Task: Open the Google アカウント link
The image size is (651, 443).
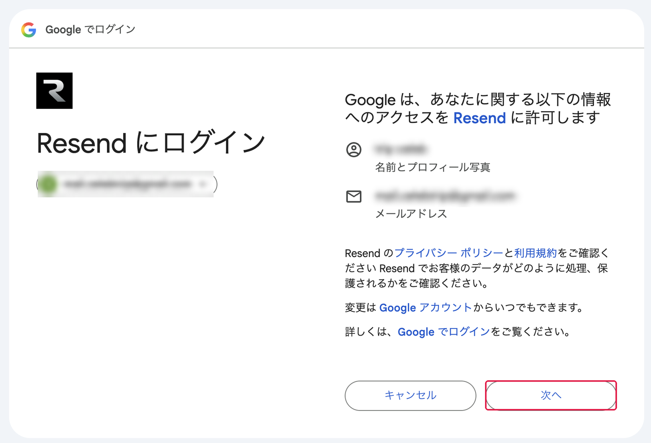Action: [426, 308]
